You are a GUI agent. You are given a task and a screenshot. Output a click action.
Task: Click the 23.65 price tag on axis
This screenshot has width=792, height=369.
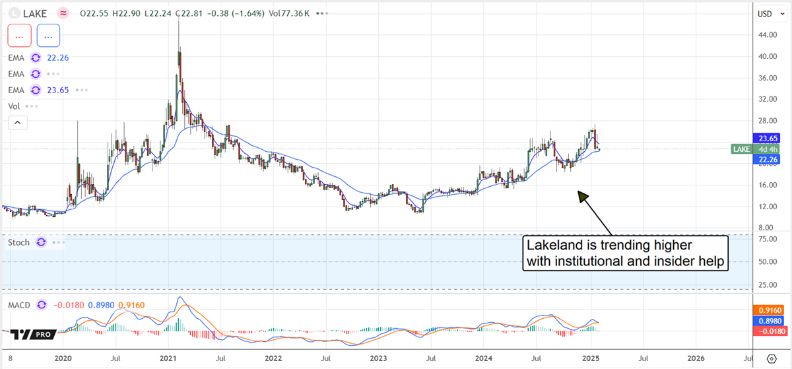767,139
